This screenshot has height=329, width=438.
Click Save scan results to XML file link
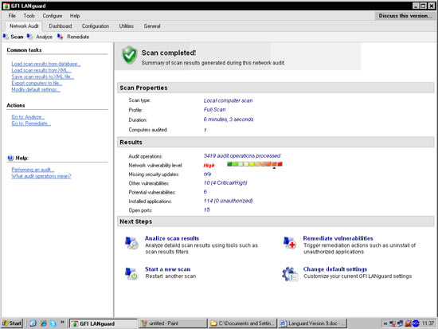click(x=43, y=76)
